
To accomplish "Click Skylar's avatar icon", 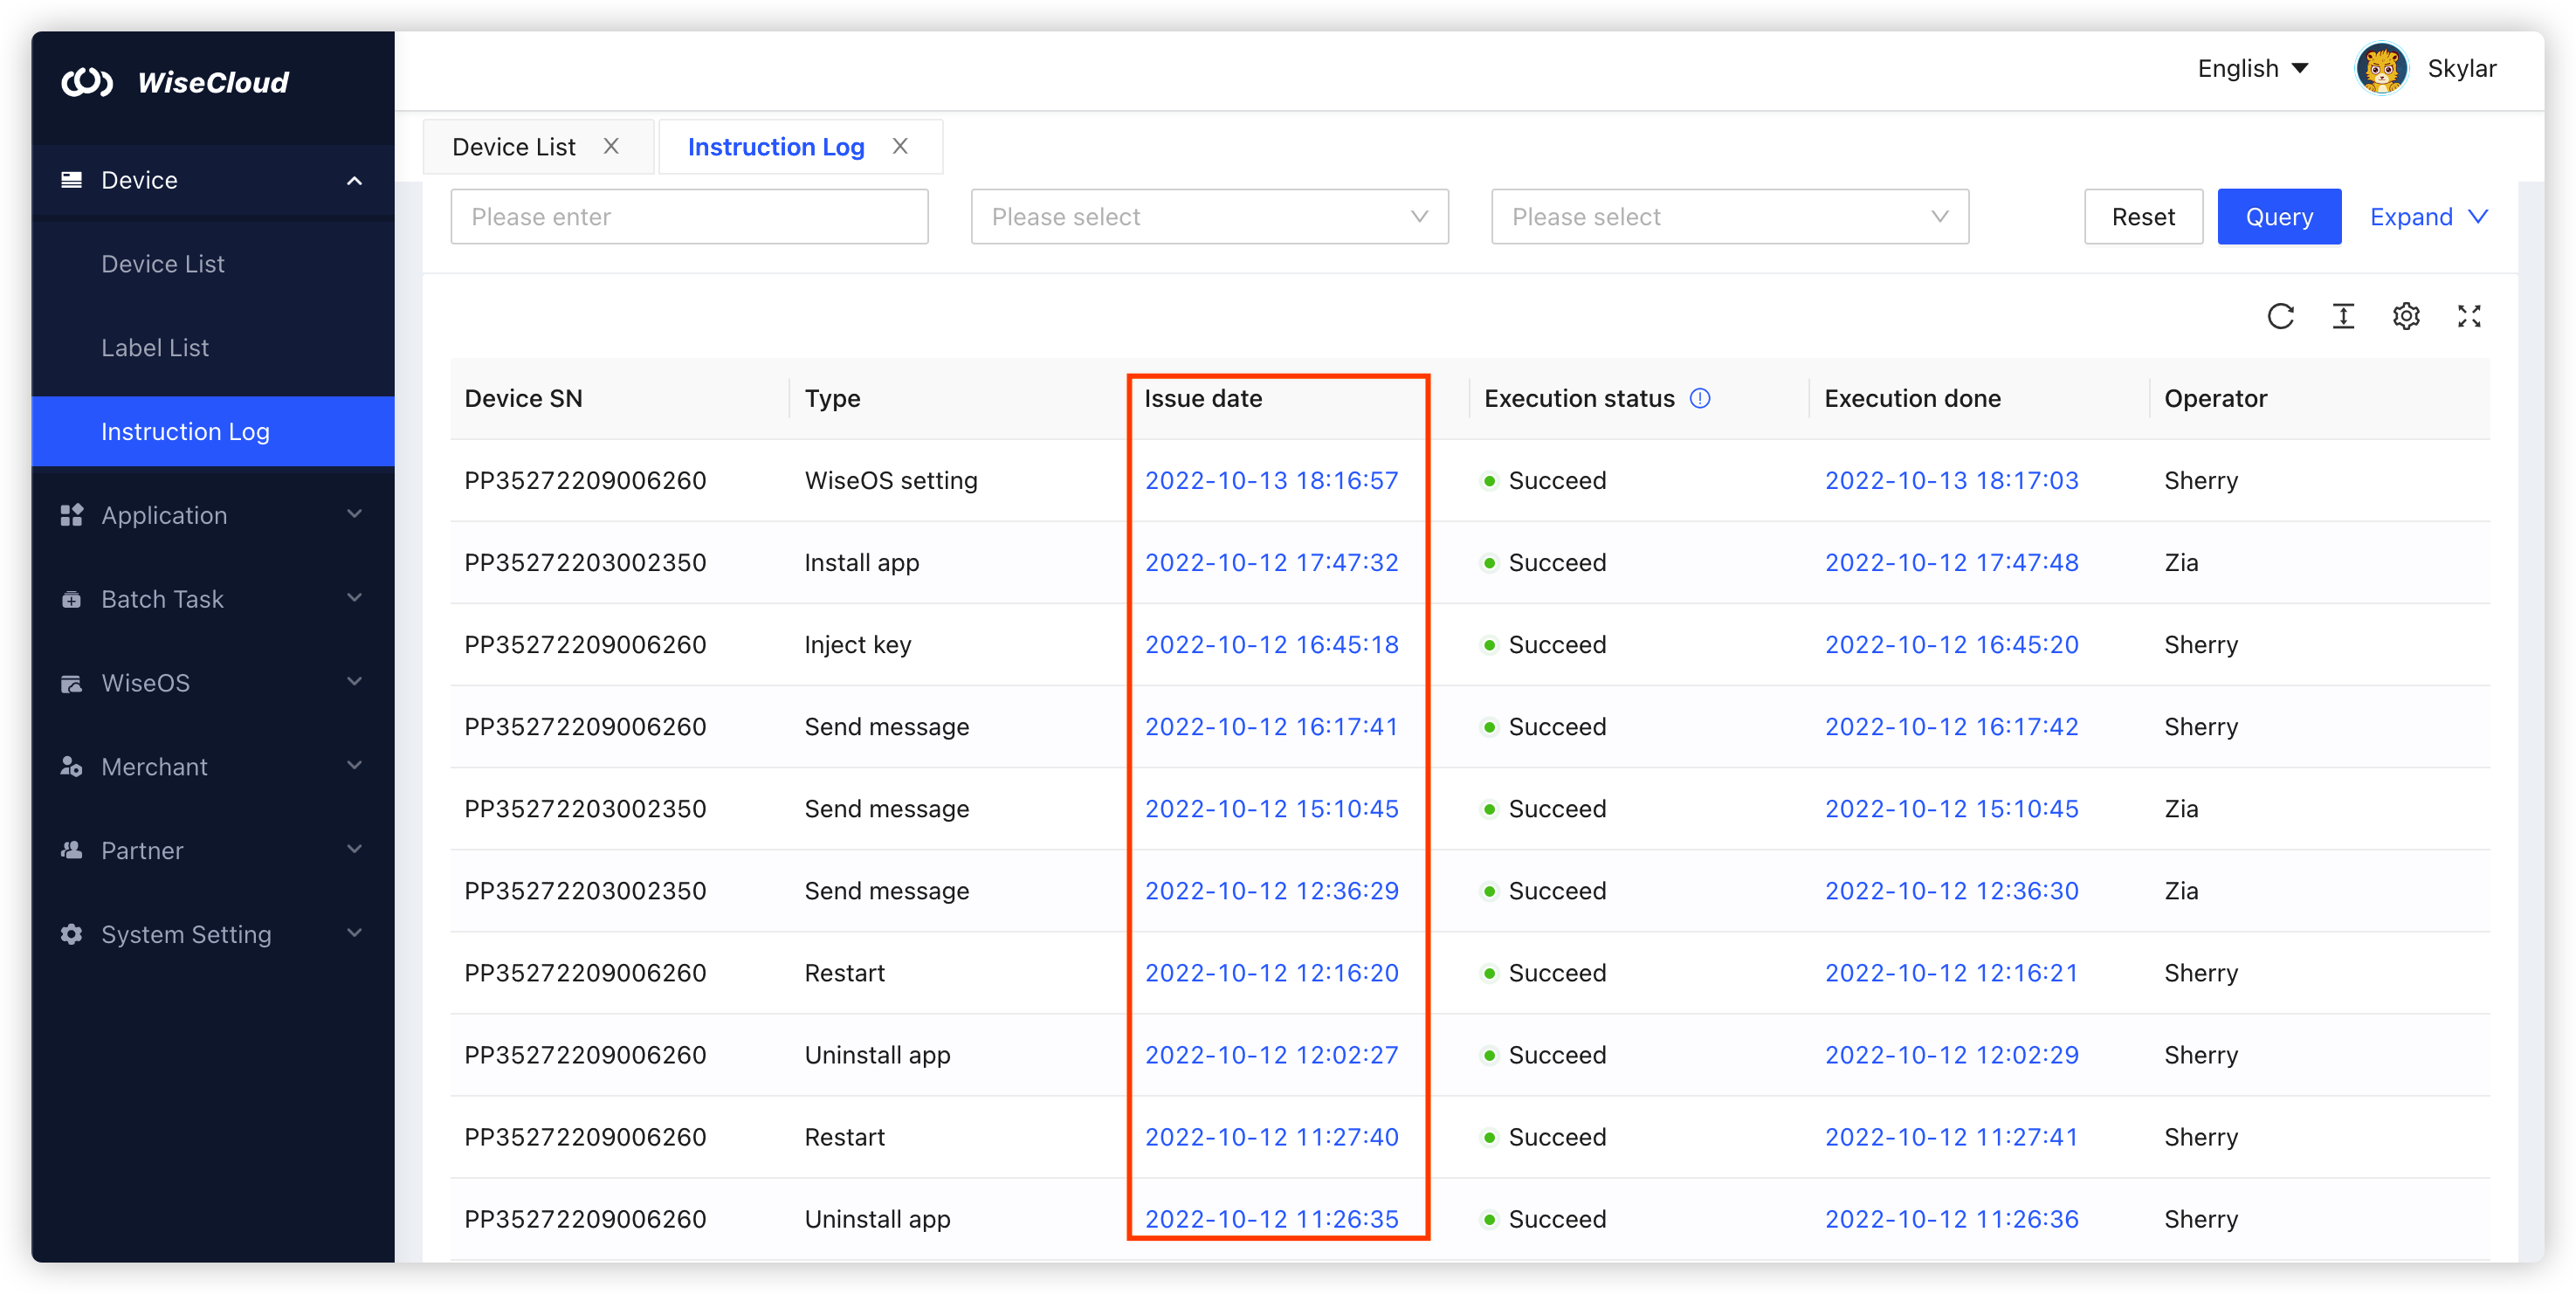I will pyautogui.click(x=2381, y=68).
